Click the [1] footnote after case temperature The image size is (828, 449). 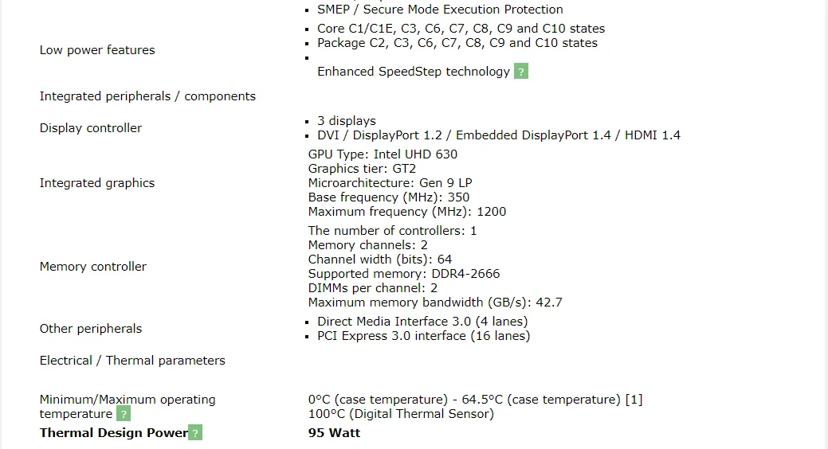point(634,400)
